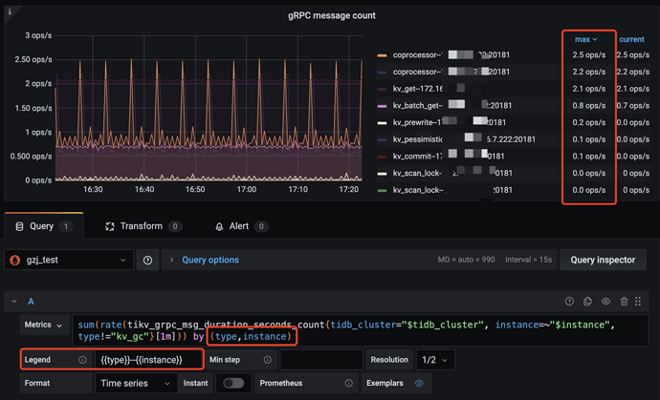660x400 pixels.
Task: Click the Min step info icon
Action: tap(267, 360)
